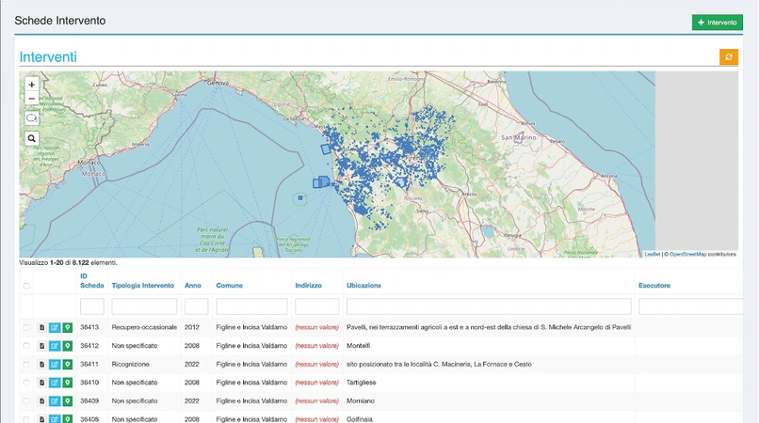Image resolution: width=759 pixels, height=423 pixels.
Task: Activate the lasso selection map tool
Action: pos(32,118)
